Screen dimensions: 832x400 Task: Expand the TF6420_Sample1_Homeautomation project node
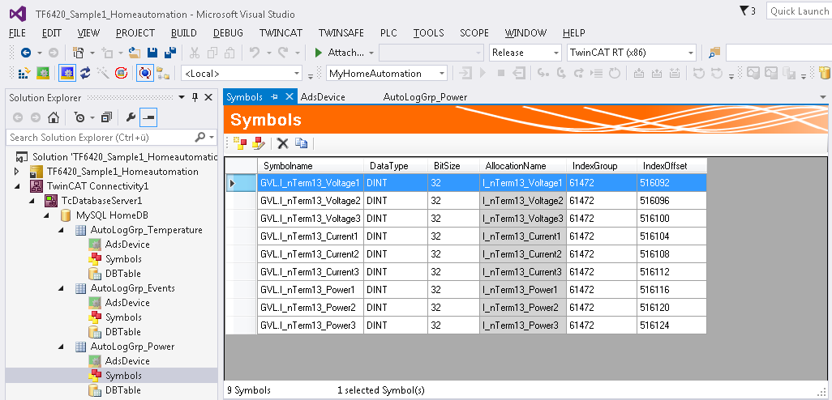tap(17, 172)
